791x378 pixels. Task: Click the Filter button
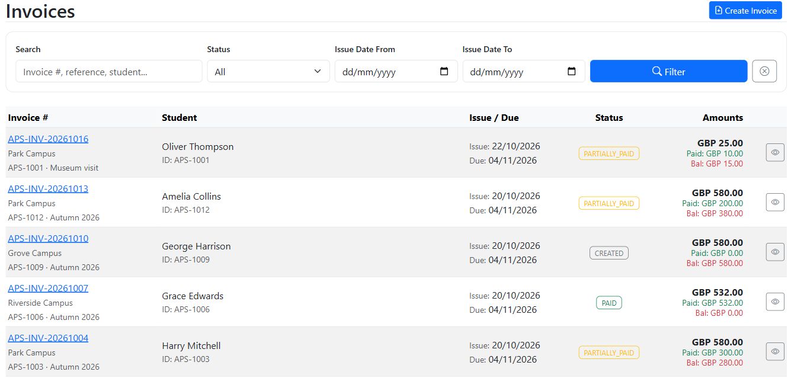pos(668,71)
